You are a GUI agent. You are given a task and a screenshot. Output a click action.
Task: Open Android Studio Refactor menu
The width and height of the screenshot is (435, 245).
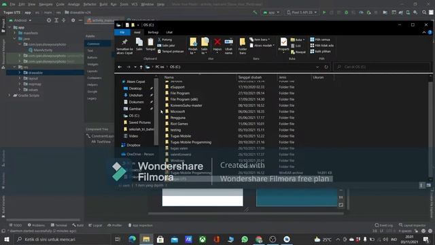(x=90, y=5)
